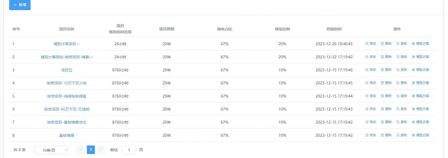Delete 基础情景 with 删除 icon
448x158 pixels.
point(386,135)
